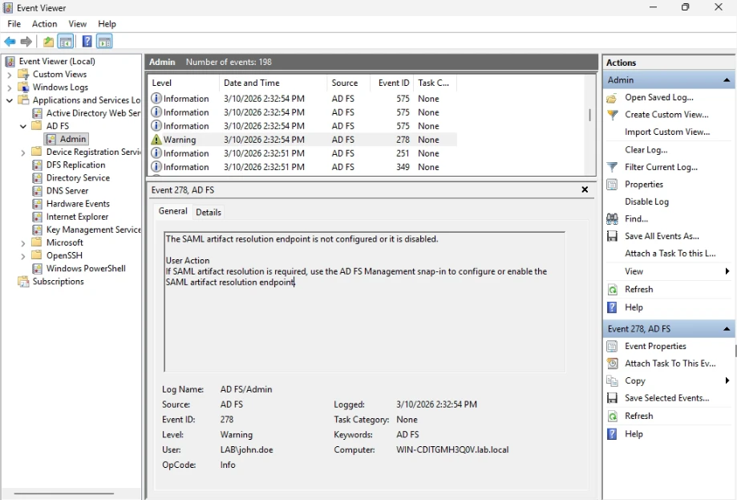Open the File menu

(x=14, y=24)
